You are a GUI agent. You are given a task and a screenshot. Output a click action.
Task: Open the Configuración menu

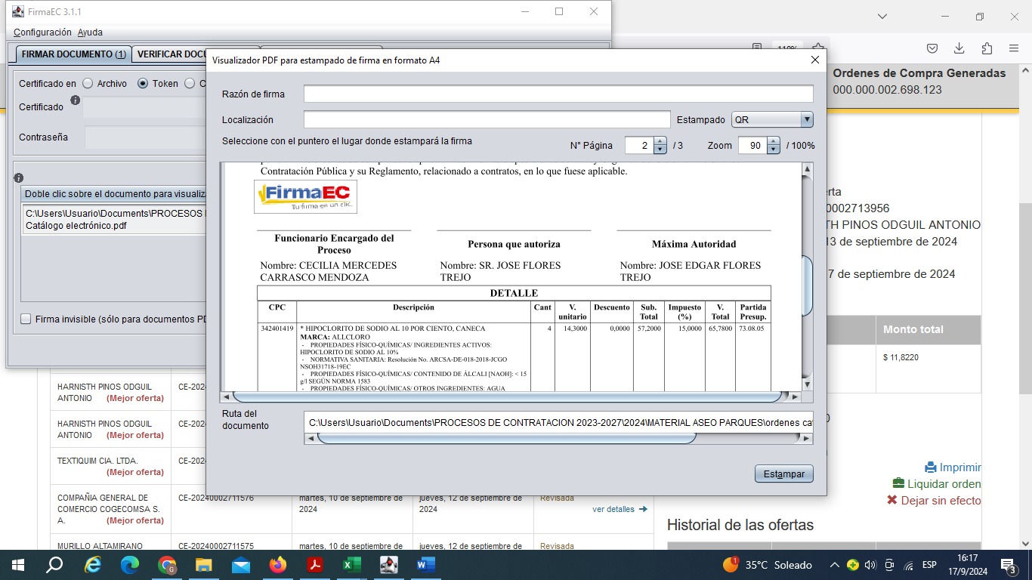click(42, 32)
